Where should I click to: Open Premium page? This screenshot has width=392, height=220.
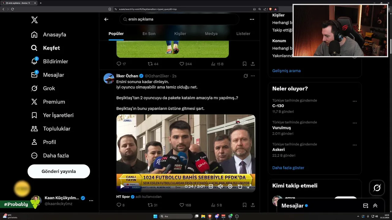click(48, 102)
